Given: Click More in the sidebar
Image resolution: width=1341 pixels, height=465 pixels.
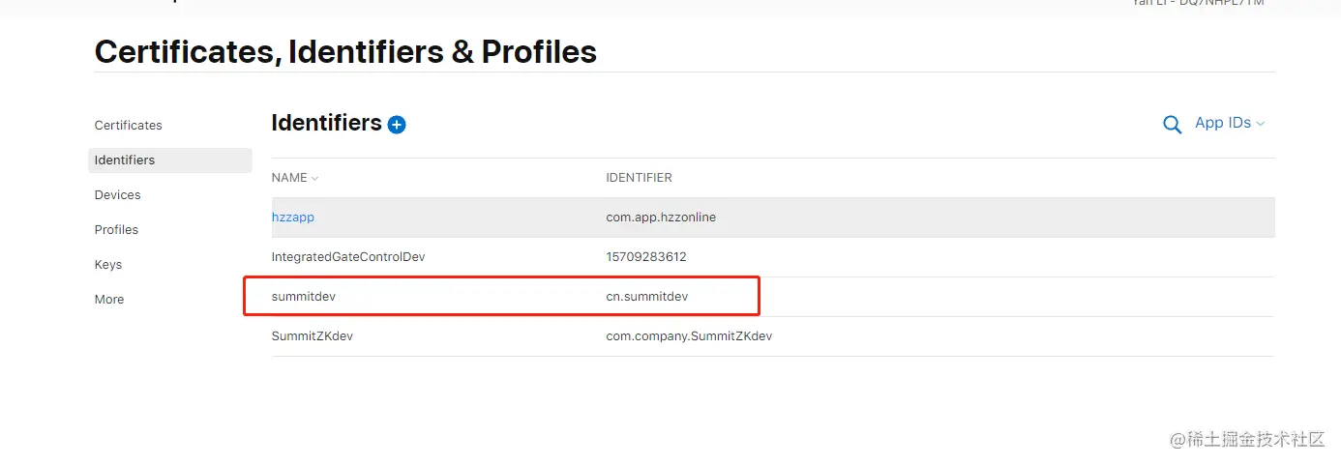Looking at the screenshot, I should (x=109, y=300).
